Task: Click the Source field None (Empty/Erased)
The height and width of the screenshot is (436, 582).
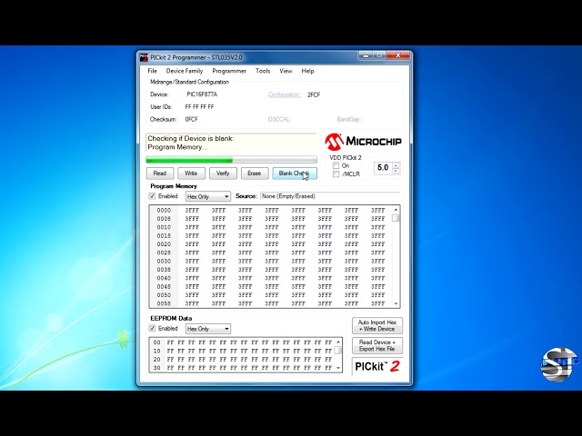Action: (x=329, y=196)
